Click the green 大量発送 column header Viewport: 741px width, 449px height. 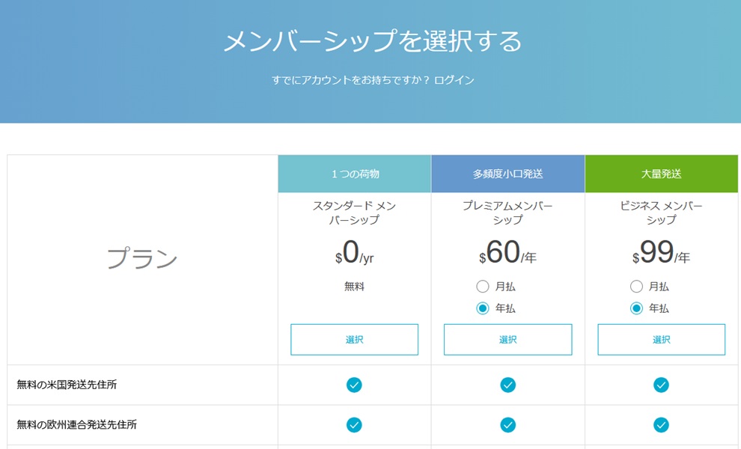click(662, 174)
